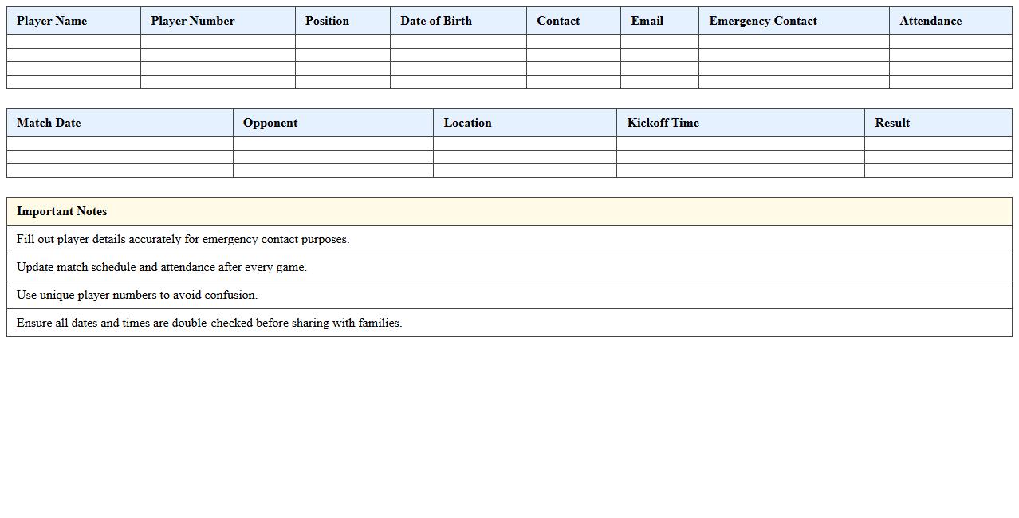Image resolution: width=1019 pixels, height=518 pixels.
Task: Click the Contact column header
Action: tap(558, 21)
